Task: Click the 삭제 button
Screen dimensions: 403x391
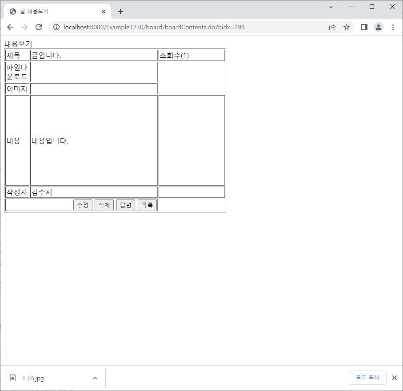Action: [104, 205]
